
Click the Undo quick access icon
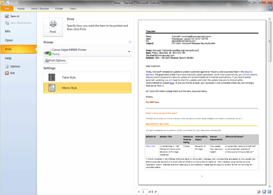click(x=14, y=3)
